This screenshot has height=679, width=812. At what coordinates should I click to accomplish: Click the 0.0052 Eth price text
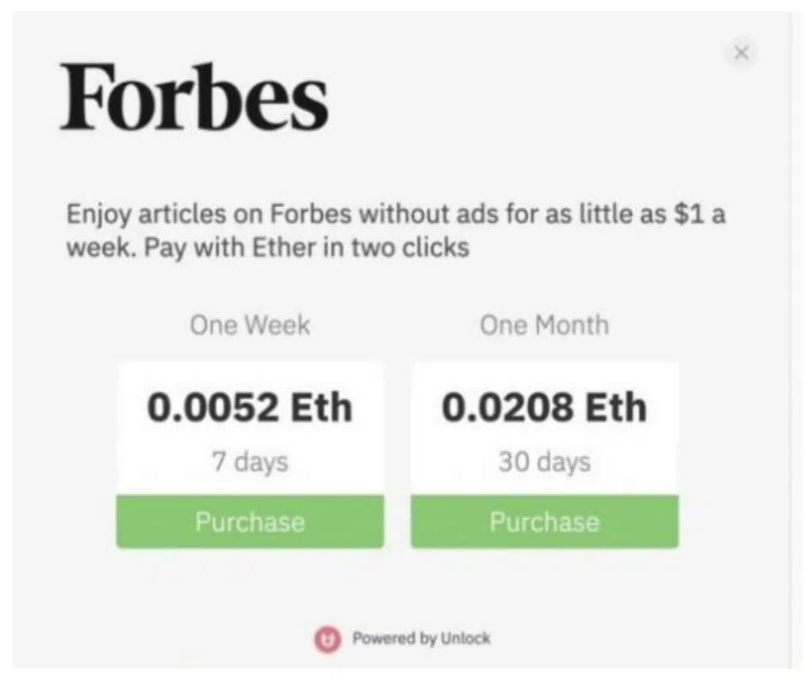[x=250, y=407]
